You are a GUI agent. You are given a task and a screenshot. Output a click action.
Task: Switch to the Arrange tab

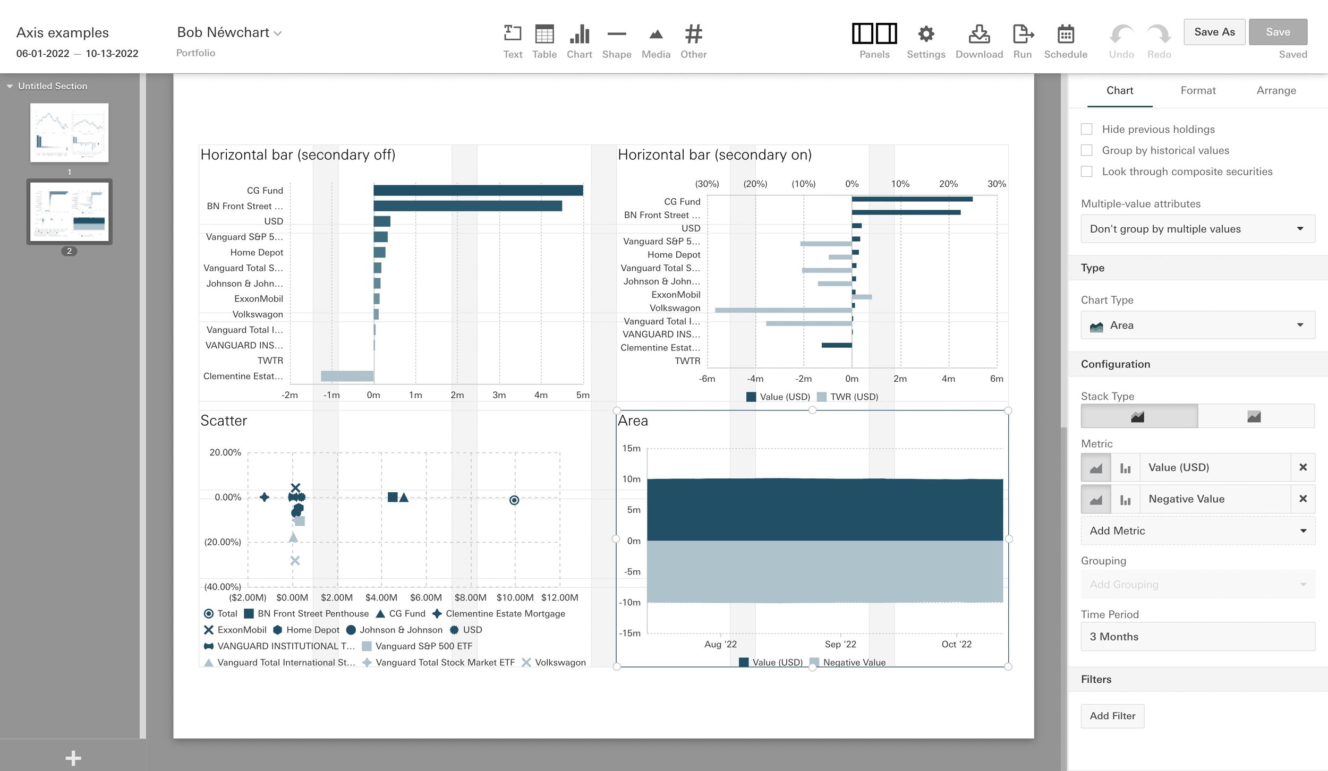[1275, 90]
